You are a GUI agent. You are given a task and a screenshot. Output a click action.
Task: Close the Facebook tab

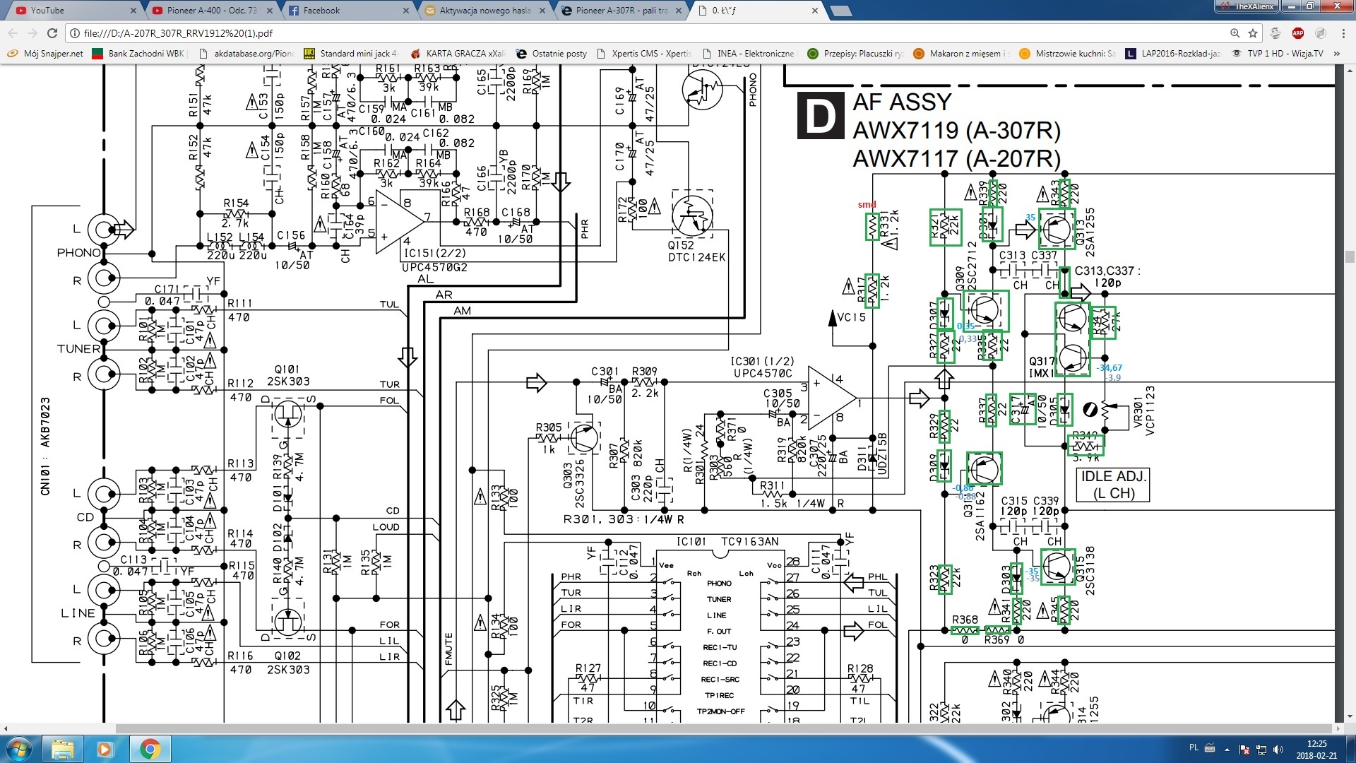pos(406,11)
